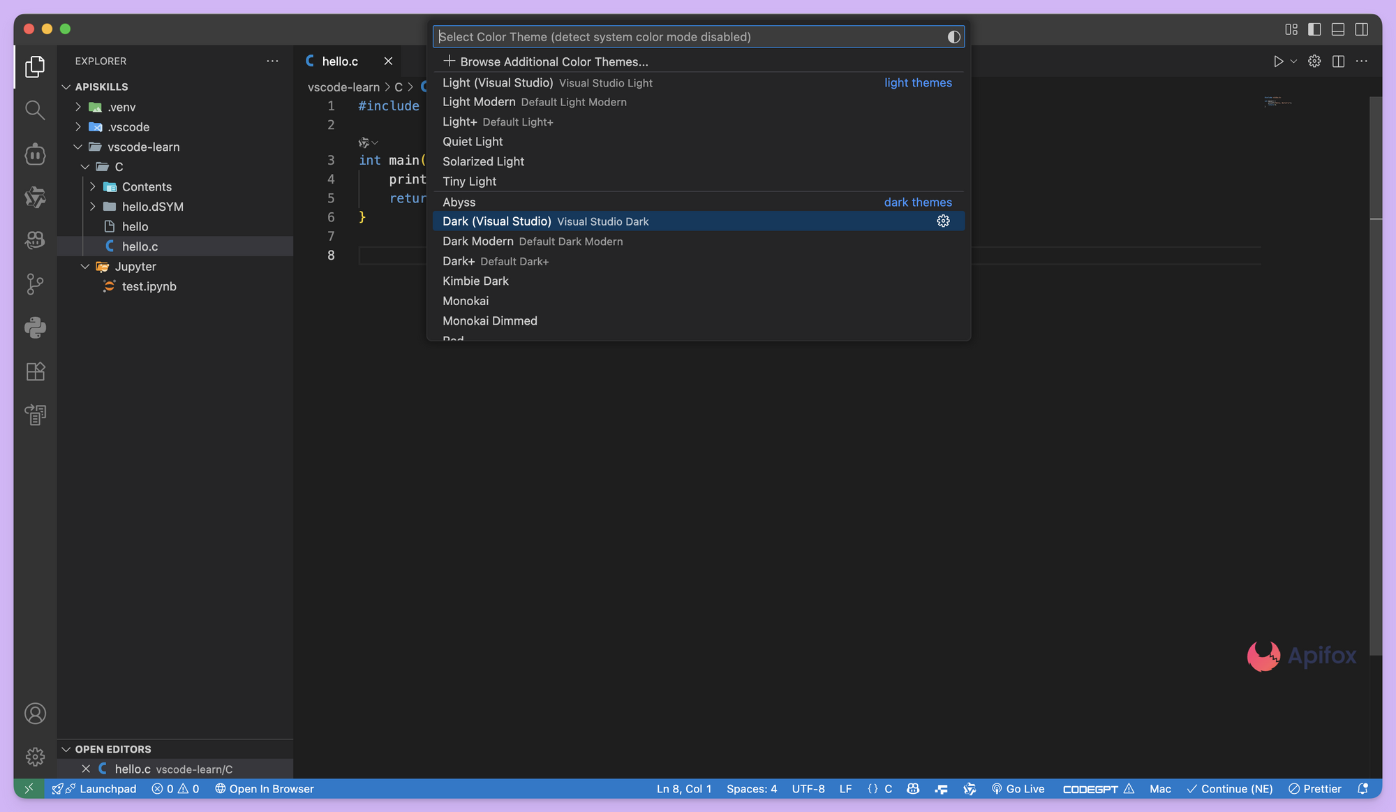This screenshot has width=1396, height=812.
Task: Switch to the hello.c editor tab
Action: tap(341, 61)
